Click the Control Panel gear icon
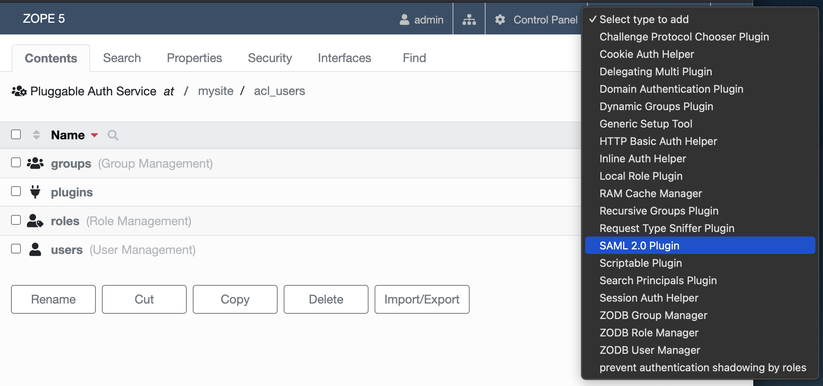Viewport: 823px width, 386px height. 500,19
